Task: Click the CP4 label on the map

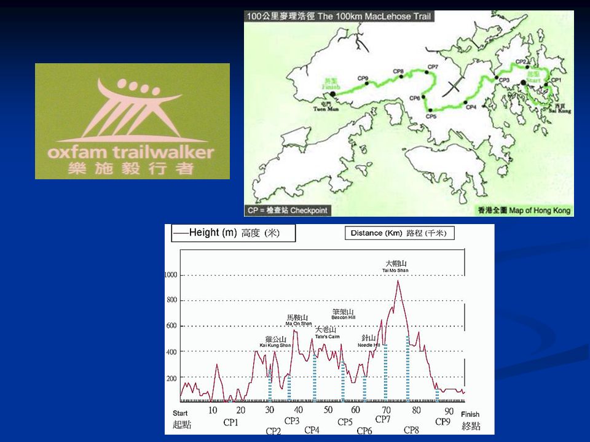Action: 471,107
